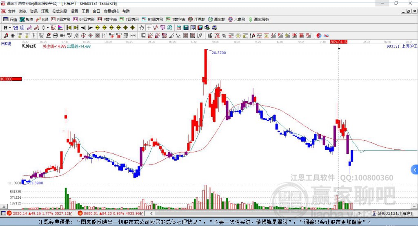Click the red 18.3993 price label

coord(11,79)
